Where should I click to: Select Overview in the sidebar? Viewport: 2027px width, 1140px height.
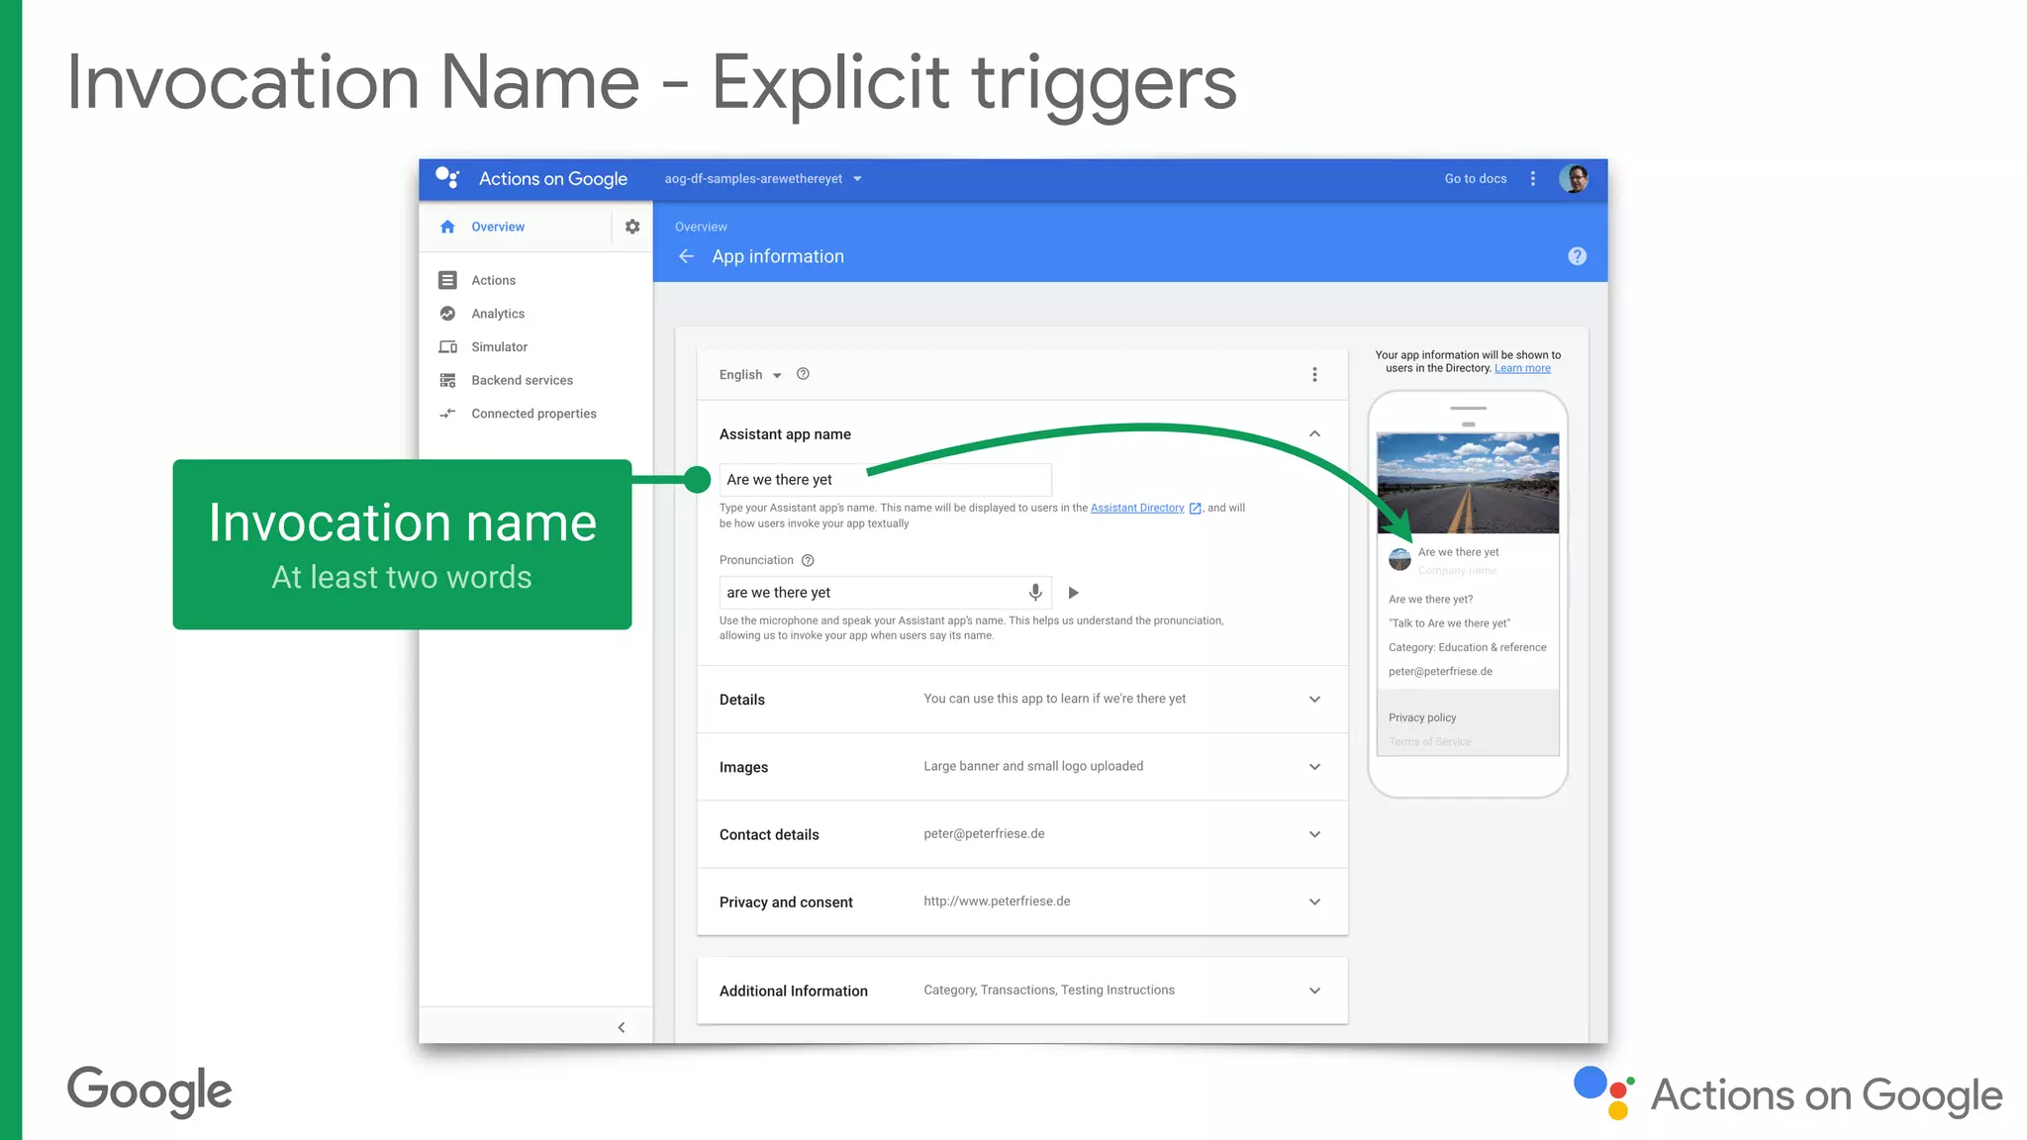[x=498, y=227]
